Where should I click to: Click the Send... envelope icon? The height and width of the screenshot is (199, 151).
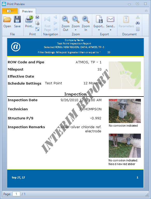point(110,19)
